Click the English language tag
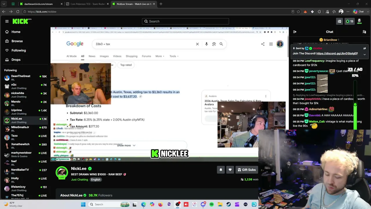371x209 pixels. pos(96,180)
